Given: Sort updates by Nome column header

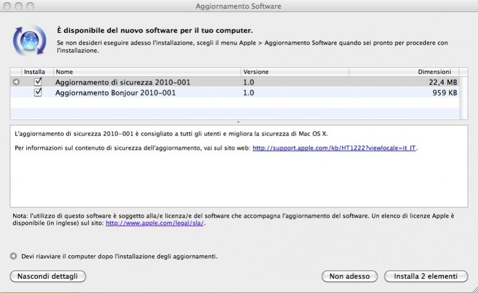Looking at the screenshot, I should click(x=147, y=72).
